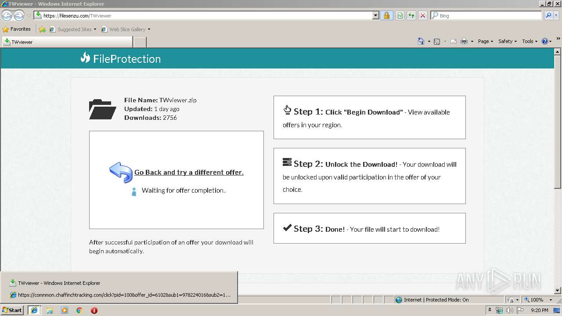Click the Step 2 Unlock the Download box
The width and height of the screenshot is (562, 316).
tap(369, 176)
